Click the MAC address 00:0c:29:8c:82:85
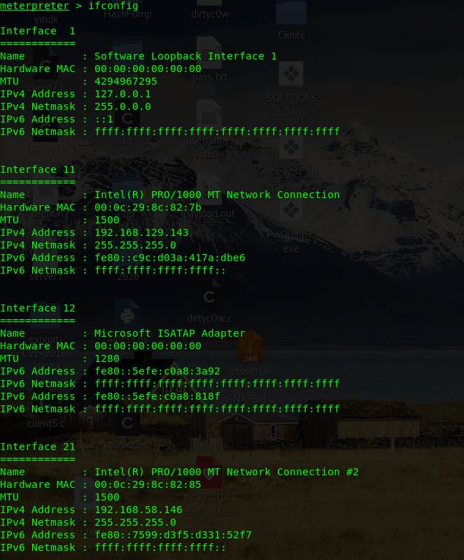Viewport: 464px width, 560px height. click(x=148, y=484)
